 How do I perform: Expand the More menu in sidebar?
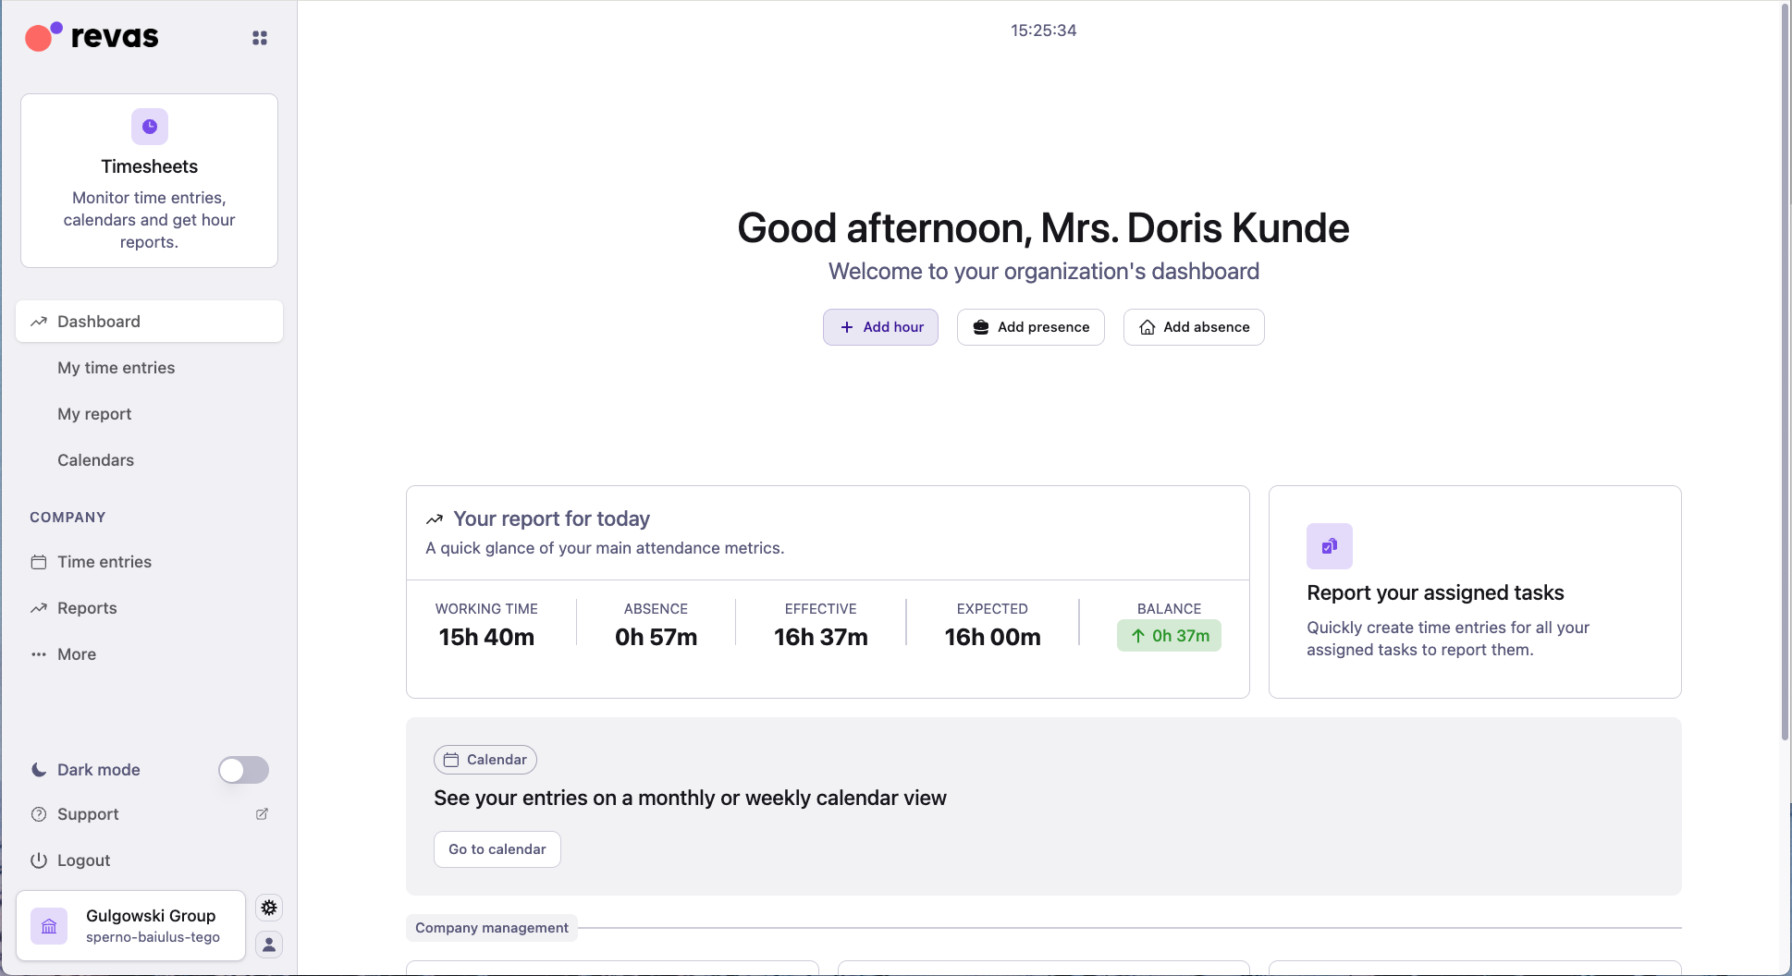[x=74, y=653]
